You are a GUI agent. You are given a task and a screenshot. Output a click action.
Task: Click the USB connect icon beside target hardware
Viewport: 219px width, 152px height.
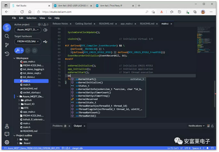45,42
